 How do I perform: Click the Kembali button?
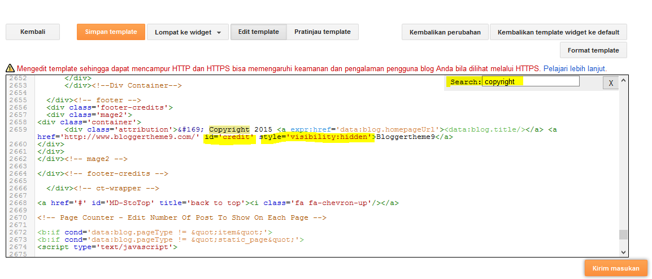[x=33, y=32]
